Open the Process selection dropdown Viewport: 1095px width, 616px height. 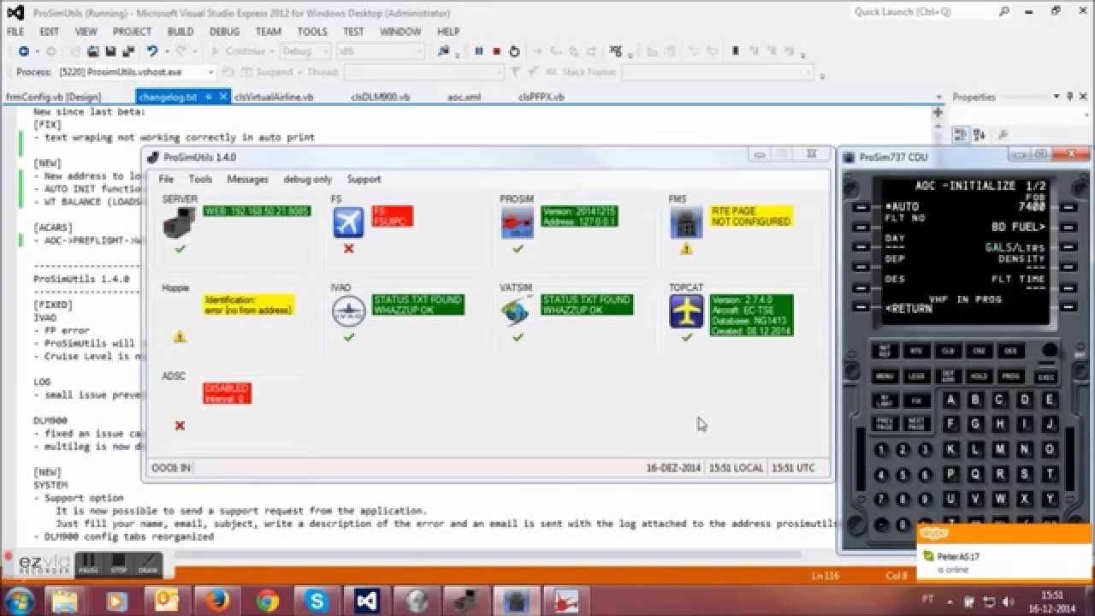click(x=209, y=73)
